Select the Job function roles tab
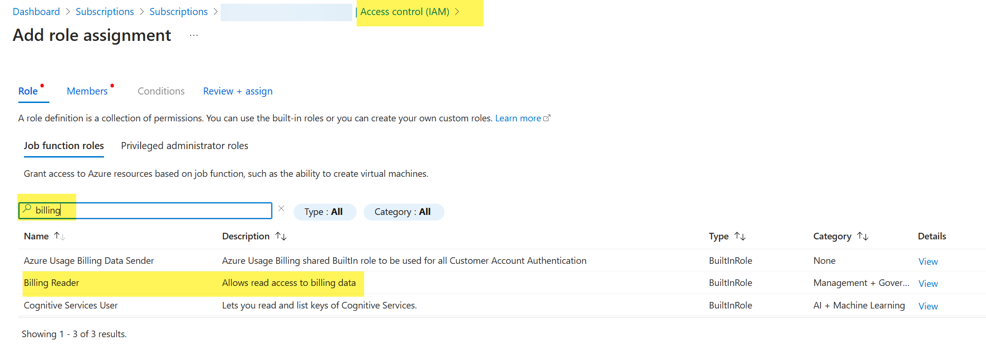Screen dimensions: 986x348 (64, 146)
